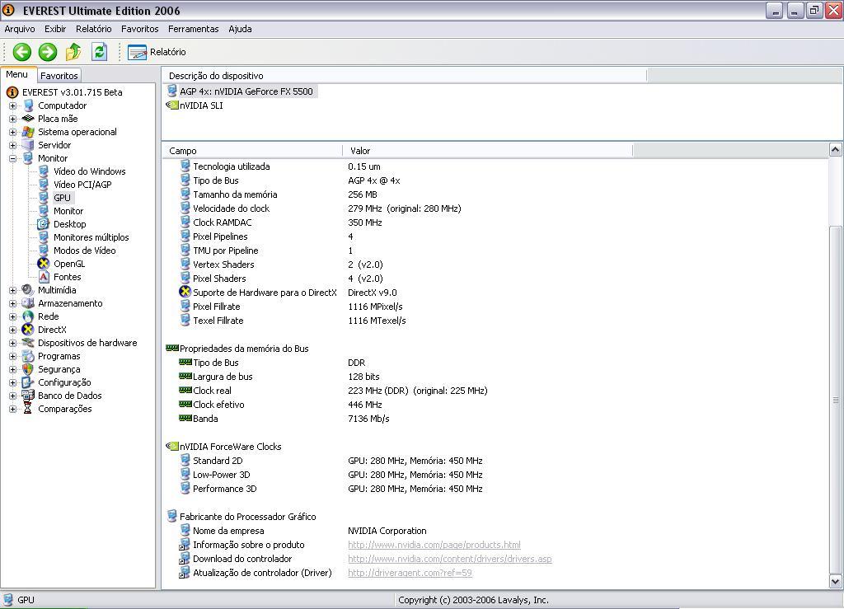Open the Favoritos menu in the menu bar

coord(139,29)
